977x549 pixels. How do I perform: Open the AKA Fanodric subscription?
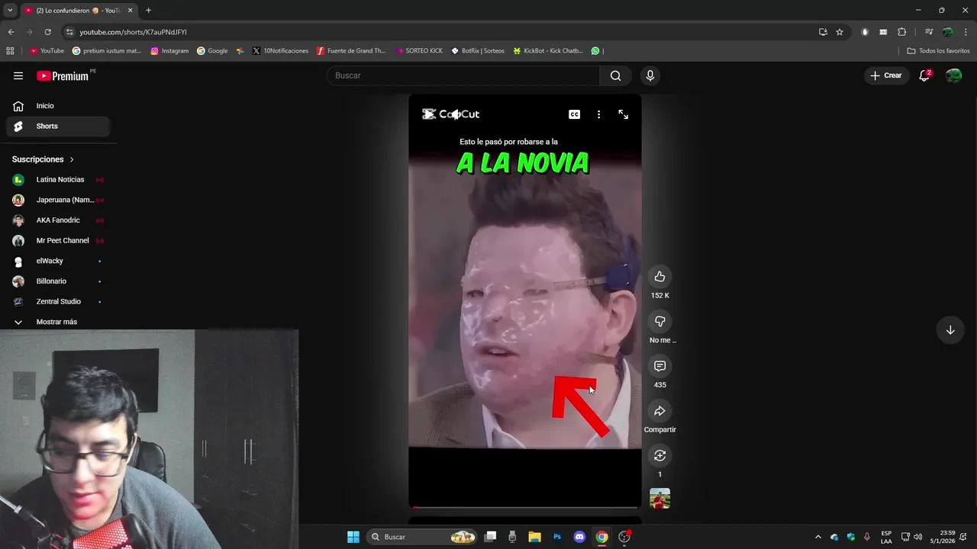coord(58,220)
